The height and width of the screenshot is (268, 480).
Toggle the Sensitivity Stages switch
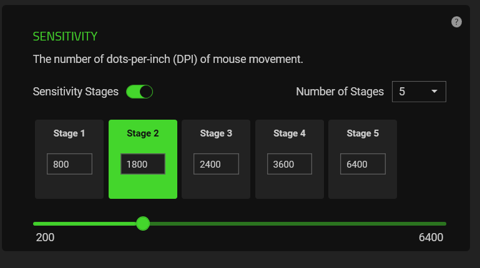click(x=139, y=92)
